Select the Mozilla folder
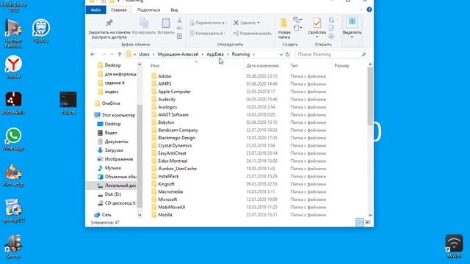 165,215
